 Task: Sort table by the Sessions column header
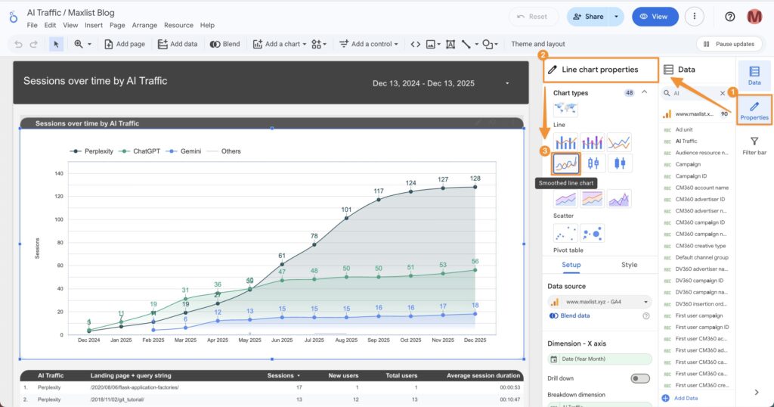(x=283, y=376)
